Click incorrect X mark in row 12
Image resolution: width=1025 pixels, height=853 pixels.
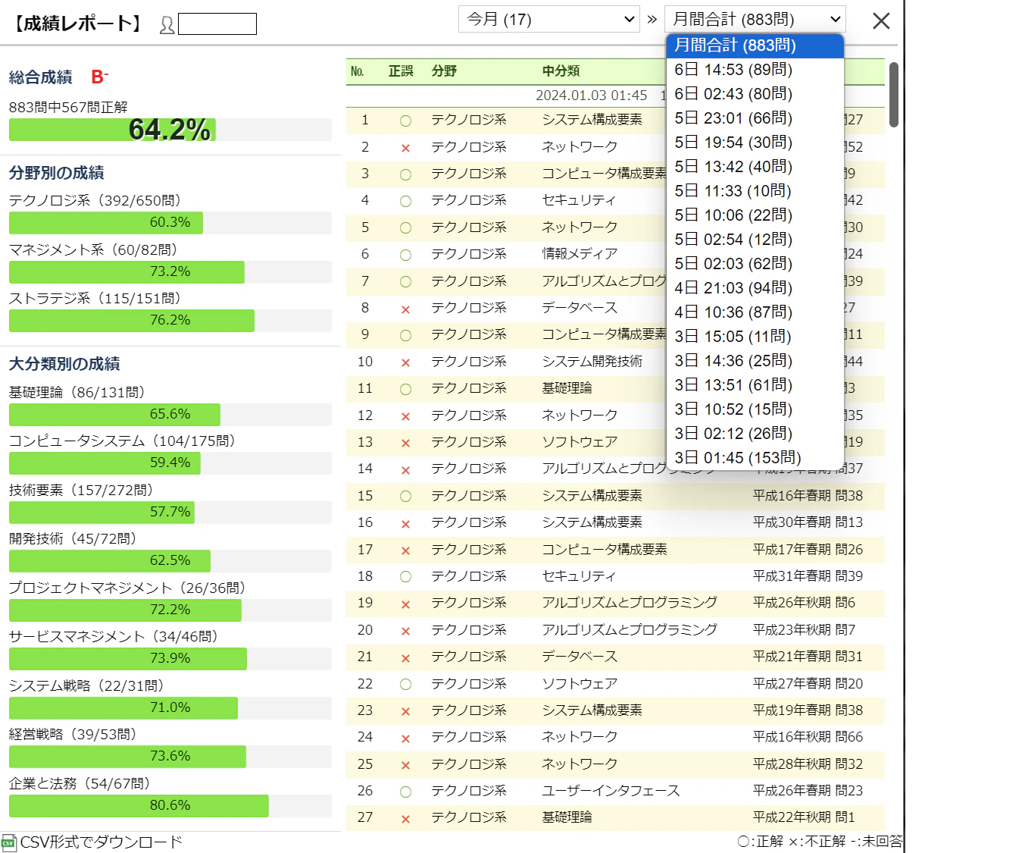click(405, 416)
